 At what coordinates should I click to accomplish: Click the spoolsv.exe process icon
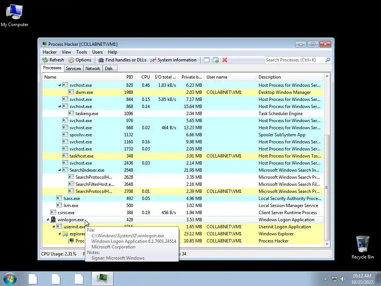pos(65,134)
